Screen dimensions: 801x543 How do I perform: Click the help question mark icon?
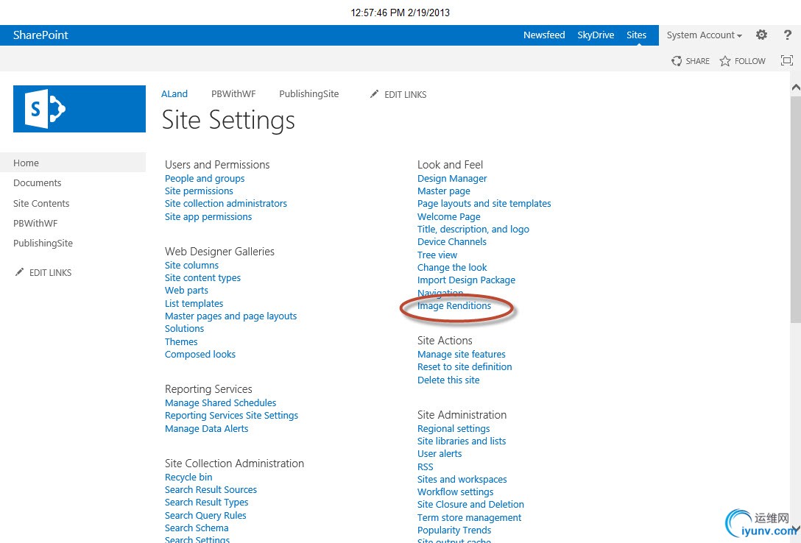tap(787, 35)
